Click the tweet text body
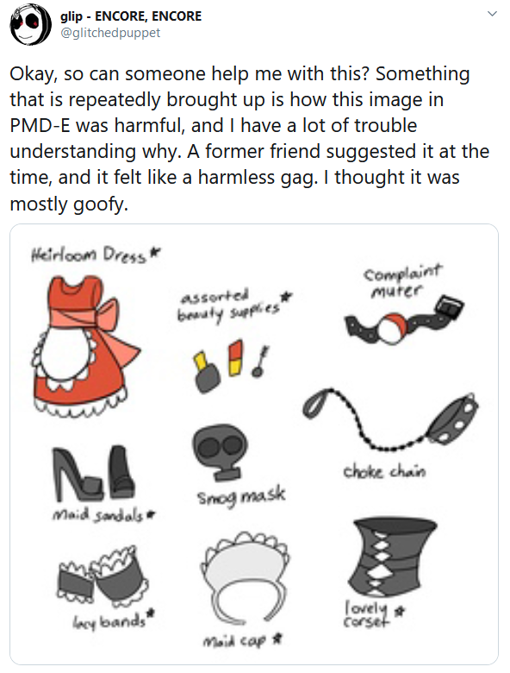 tap(250, 138)
